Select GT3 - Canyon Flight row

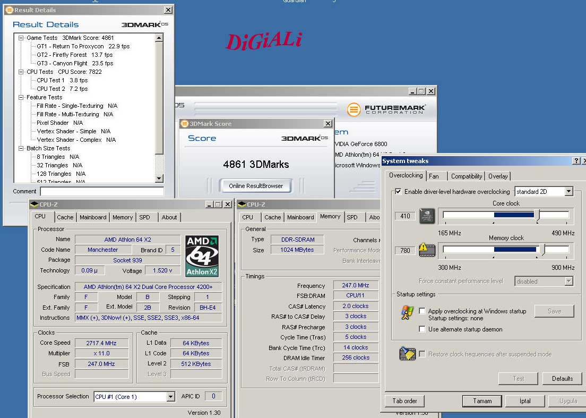tap(75, 64)
